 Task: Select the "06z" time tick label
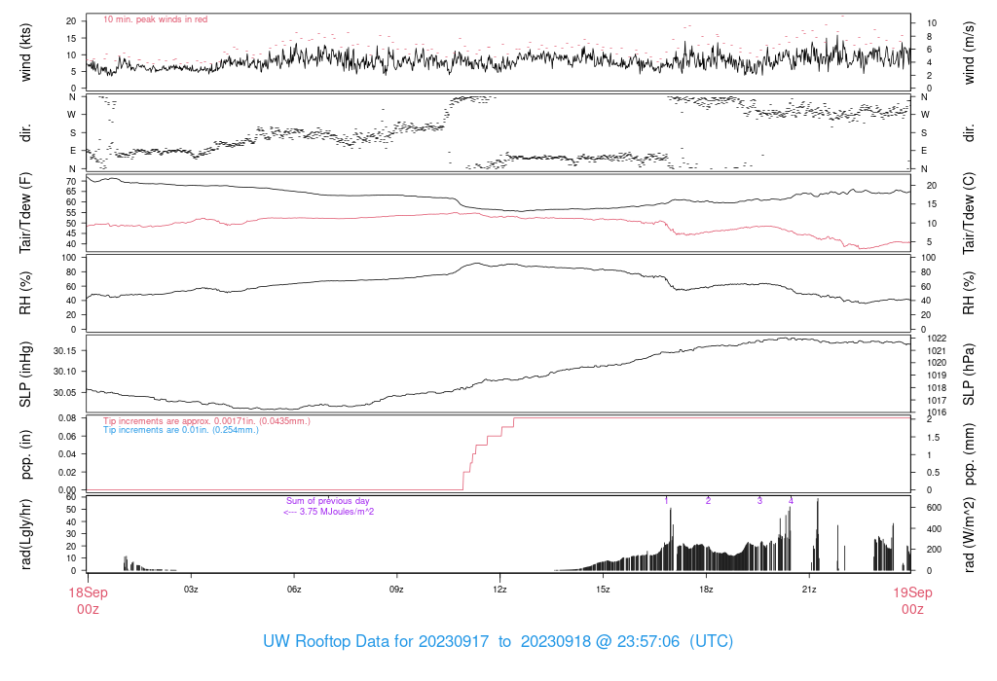(x=294, y=590)
